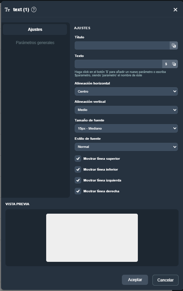Click the text widget type icon in header
The image size is (183, 291).
point(7,9)
